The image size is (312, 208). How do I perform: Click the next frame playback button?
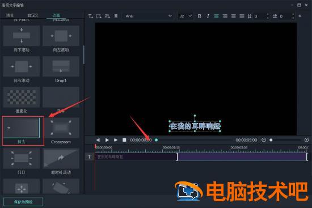[107, 140]
